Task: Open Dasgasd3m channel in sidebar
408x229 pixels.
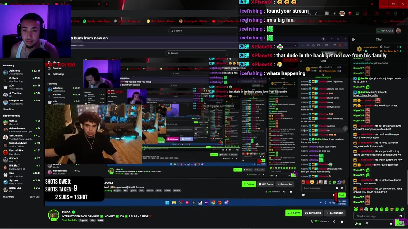Action: point(22,102)
